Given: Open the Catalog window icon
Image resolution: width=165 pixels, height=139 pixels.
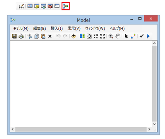Looking at the screenshot, I should click(x=37, y=6).
